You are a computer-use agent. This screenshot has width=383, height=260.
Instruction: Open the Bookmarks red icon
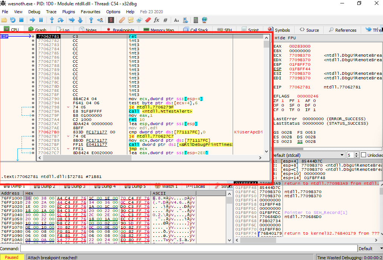point(148,20)
